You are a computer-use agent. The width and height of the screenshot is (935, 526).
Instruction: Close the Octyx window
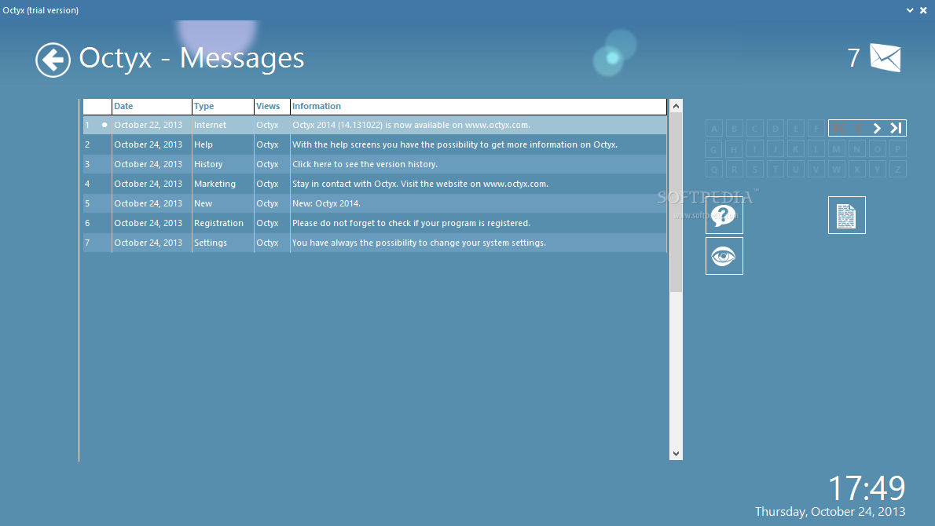click(x=924, y=10)
